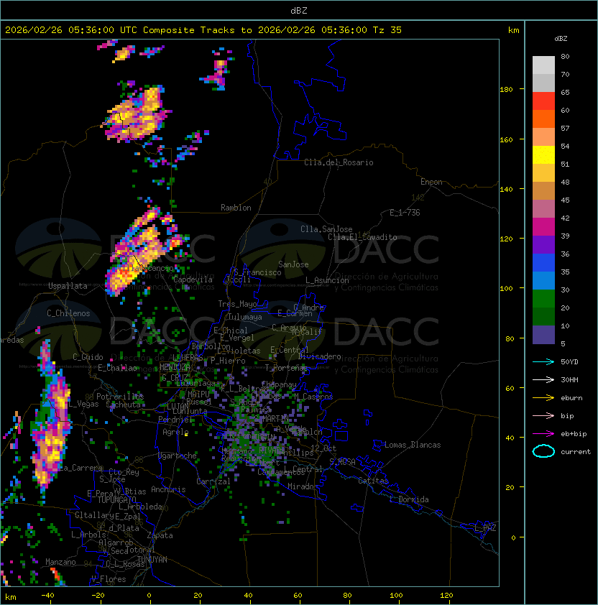Viewport: 598px width, 605px height.
Task: Click the 'Agrelo' map label
Action: (175, 432)
